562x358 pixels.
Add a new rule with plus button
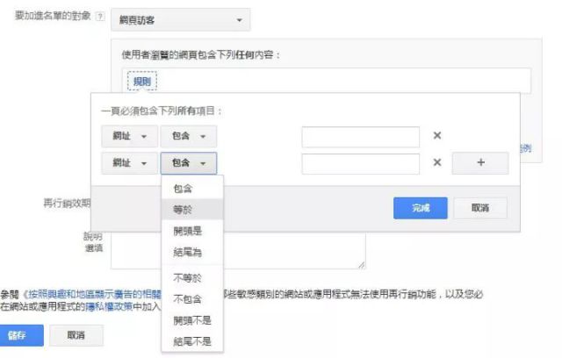click(479, 163)
